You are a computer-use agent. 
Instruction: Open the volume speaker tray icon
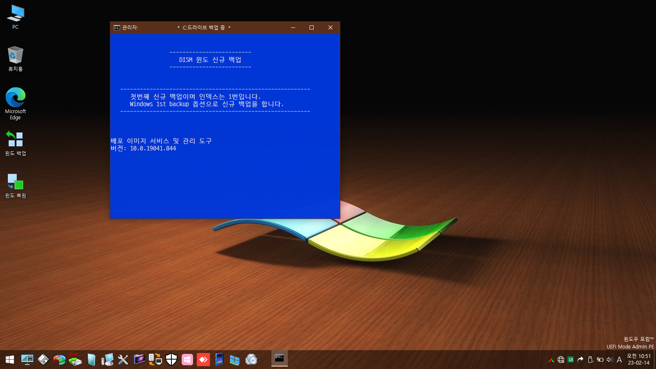click(x=610, y=360)
